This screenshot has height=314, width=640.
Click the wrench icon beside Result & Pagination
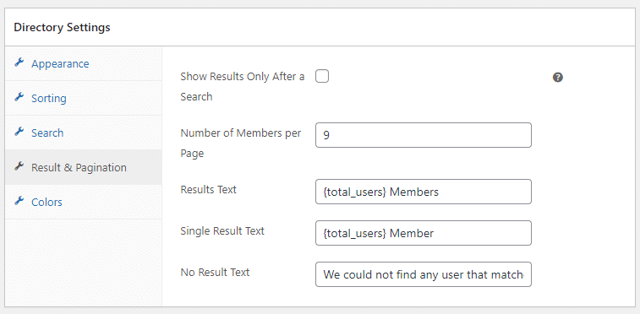(19, 166)
